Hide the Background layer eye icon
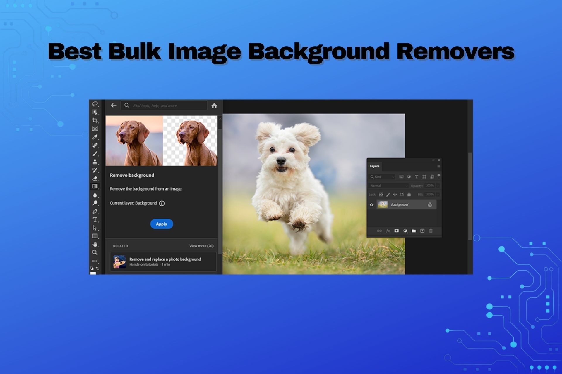The image size is (562, 374). pyautogui.click(x=371, y=205)
